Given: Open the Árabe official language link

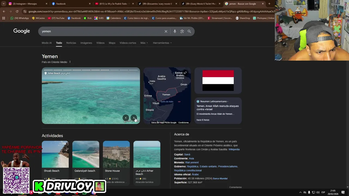Looking at the screenshot, I should pyautogui.click(x=195, y=174).
